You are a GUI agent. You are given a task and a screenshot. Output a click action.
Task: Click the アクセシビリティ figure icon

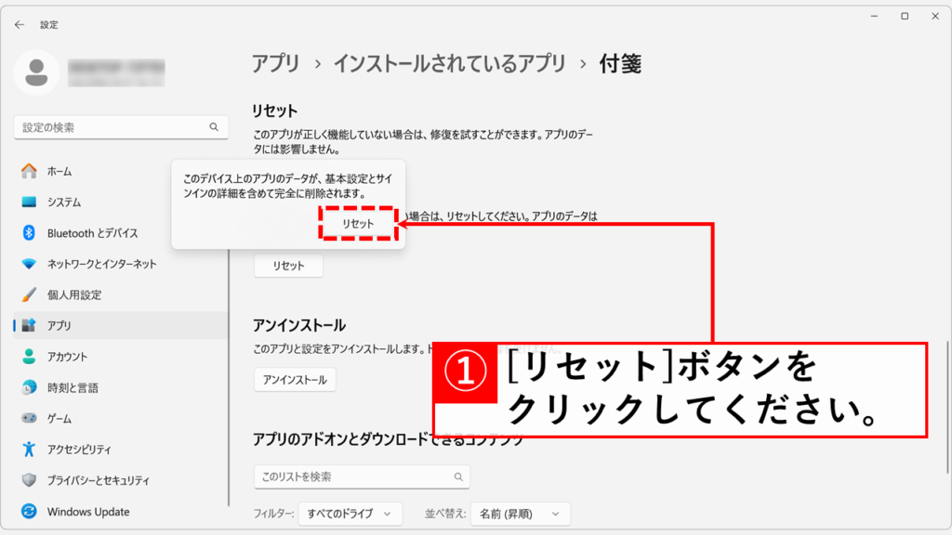(x=29, y=450)
